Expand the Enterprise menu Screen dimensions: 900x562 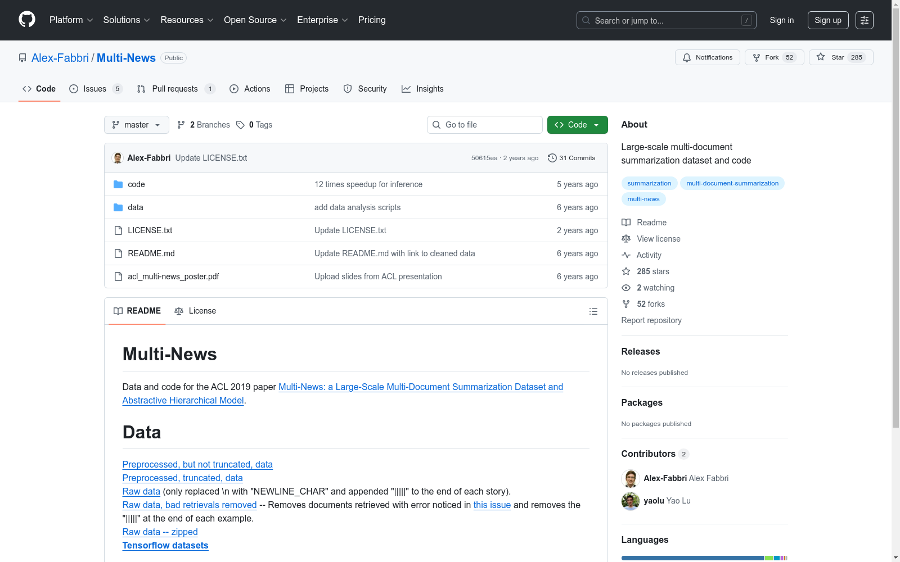322,20
